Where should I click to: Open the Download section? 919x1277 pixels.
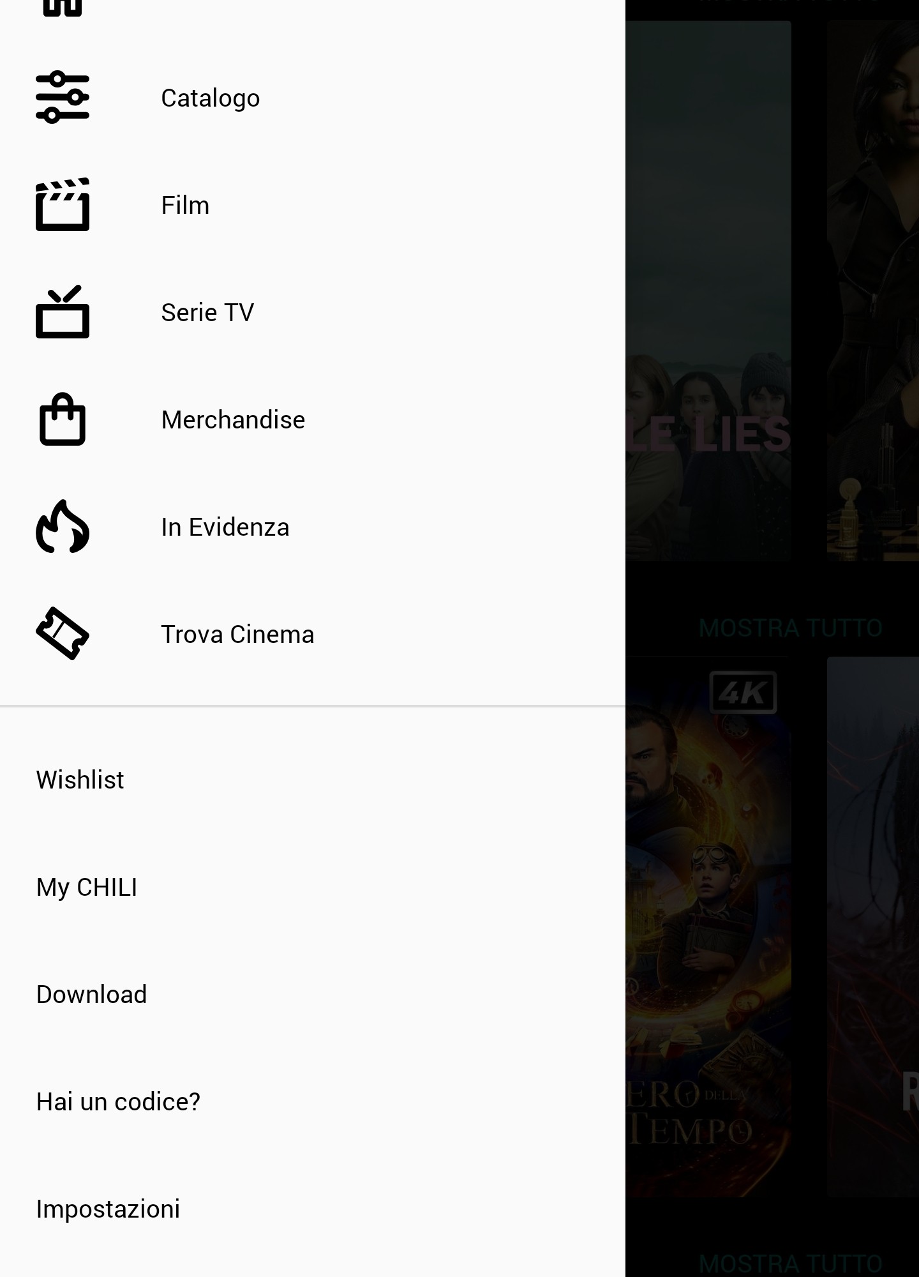pos(91,995)
